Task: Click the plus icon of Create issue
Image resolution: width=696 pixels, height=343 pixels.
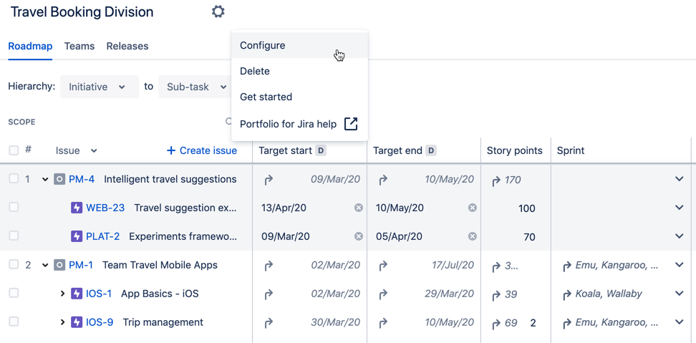Action: [171, 151]
